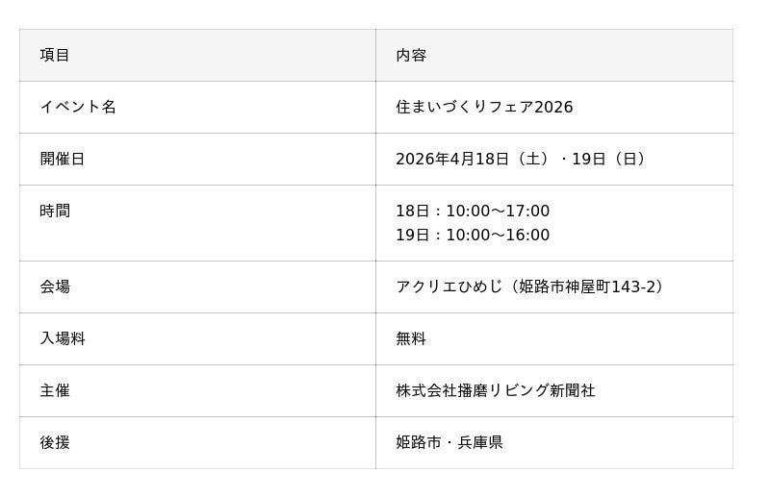Select the 主催 label cell

55,390
